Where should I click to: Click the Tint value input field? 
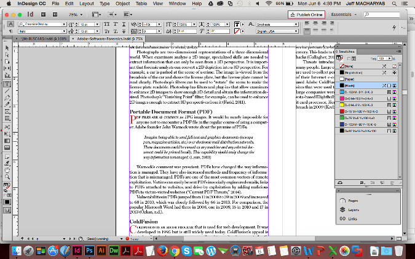click(381, 58)
